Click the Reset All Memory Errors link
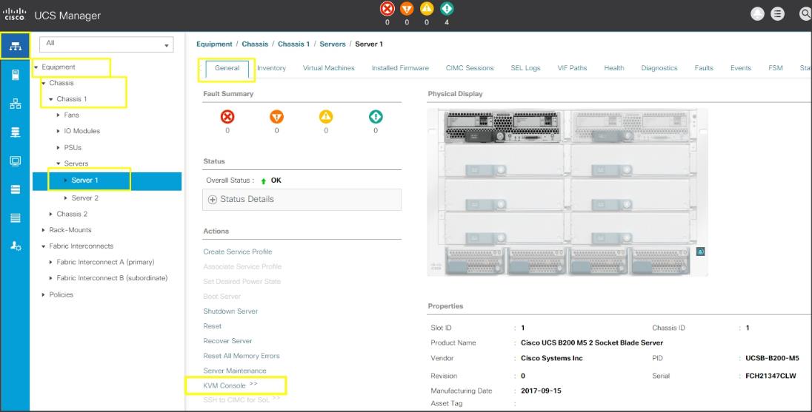This screenshot has width=812, height=412. click(242, 357)
